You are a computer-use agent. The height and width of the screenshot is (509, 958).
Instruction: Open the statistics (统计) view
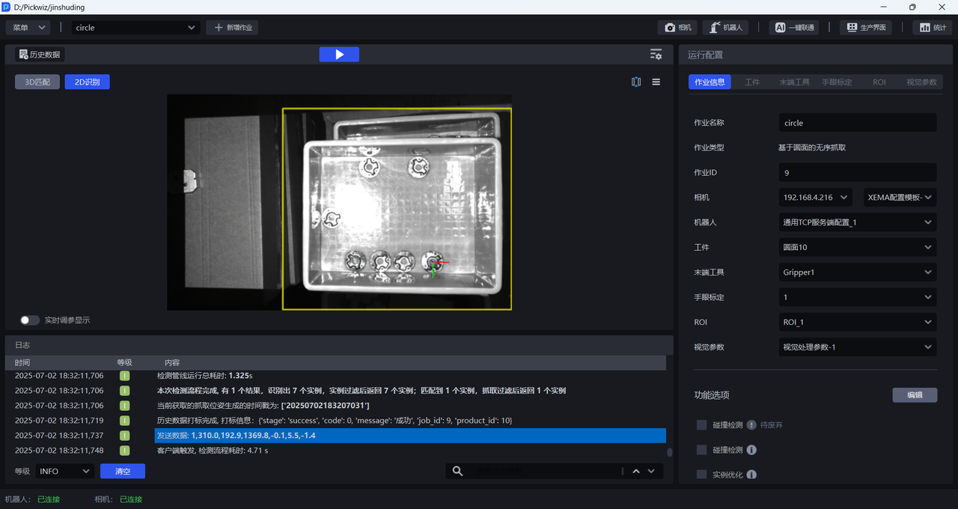pos(932,28)
